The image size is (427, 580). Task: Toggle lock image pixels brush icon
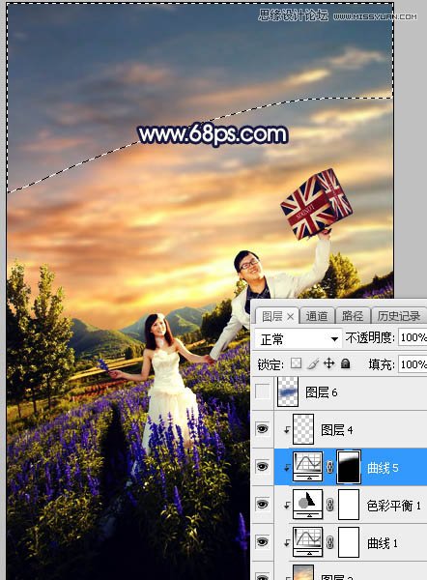click(x=313, y=364)
